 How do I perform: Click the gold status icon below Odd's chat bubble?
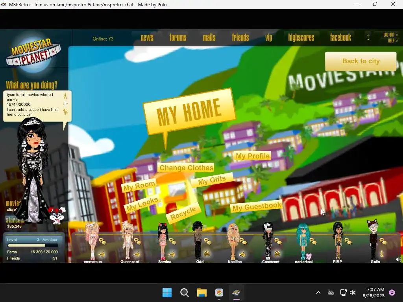[x=207, y=254]
